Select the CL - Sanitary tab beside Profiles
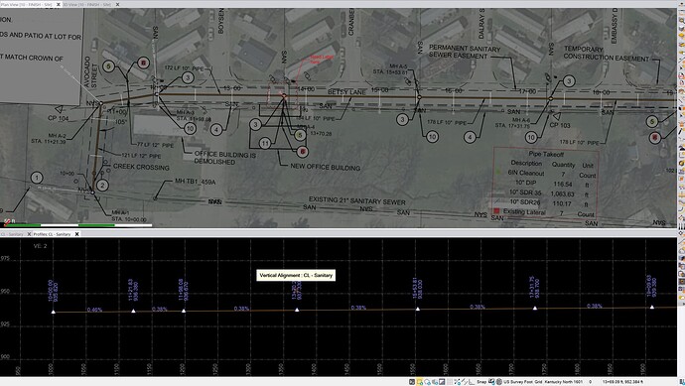 [12, 234]
